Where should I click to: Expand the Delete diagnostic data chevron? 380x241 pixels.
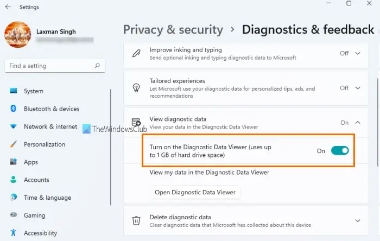click(x=358, y=221)
